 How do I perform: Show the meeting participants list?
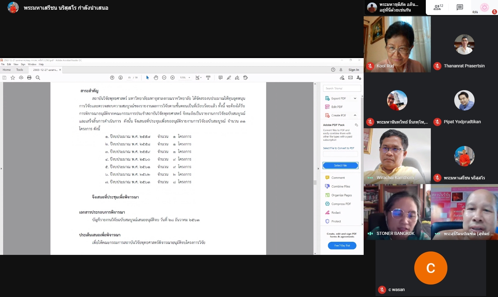[x=438, y=7]
